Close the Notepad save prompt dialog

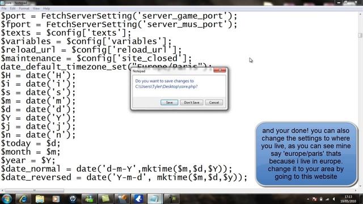pos(220,70)
